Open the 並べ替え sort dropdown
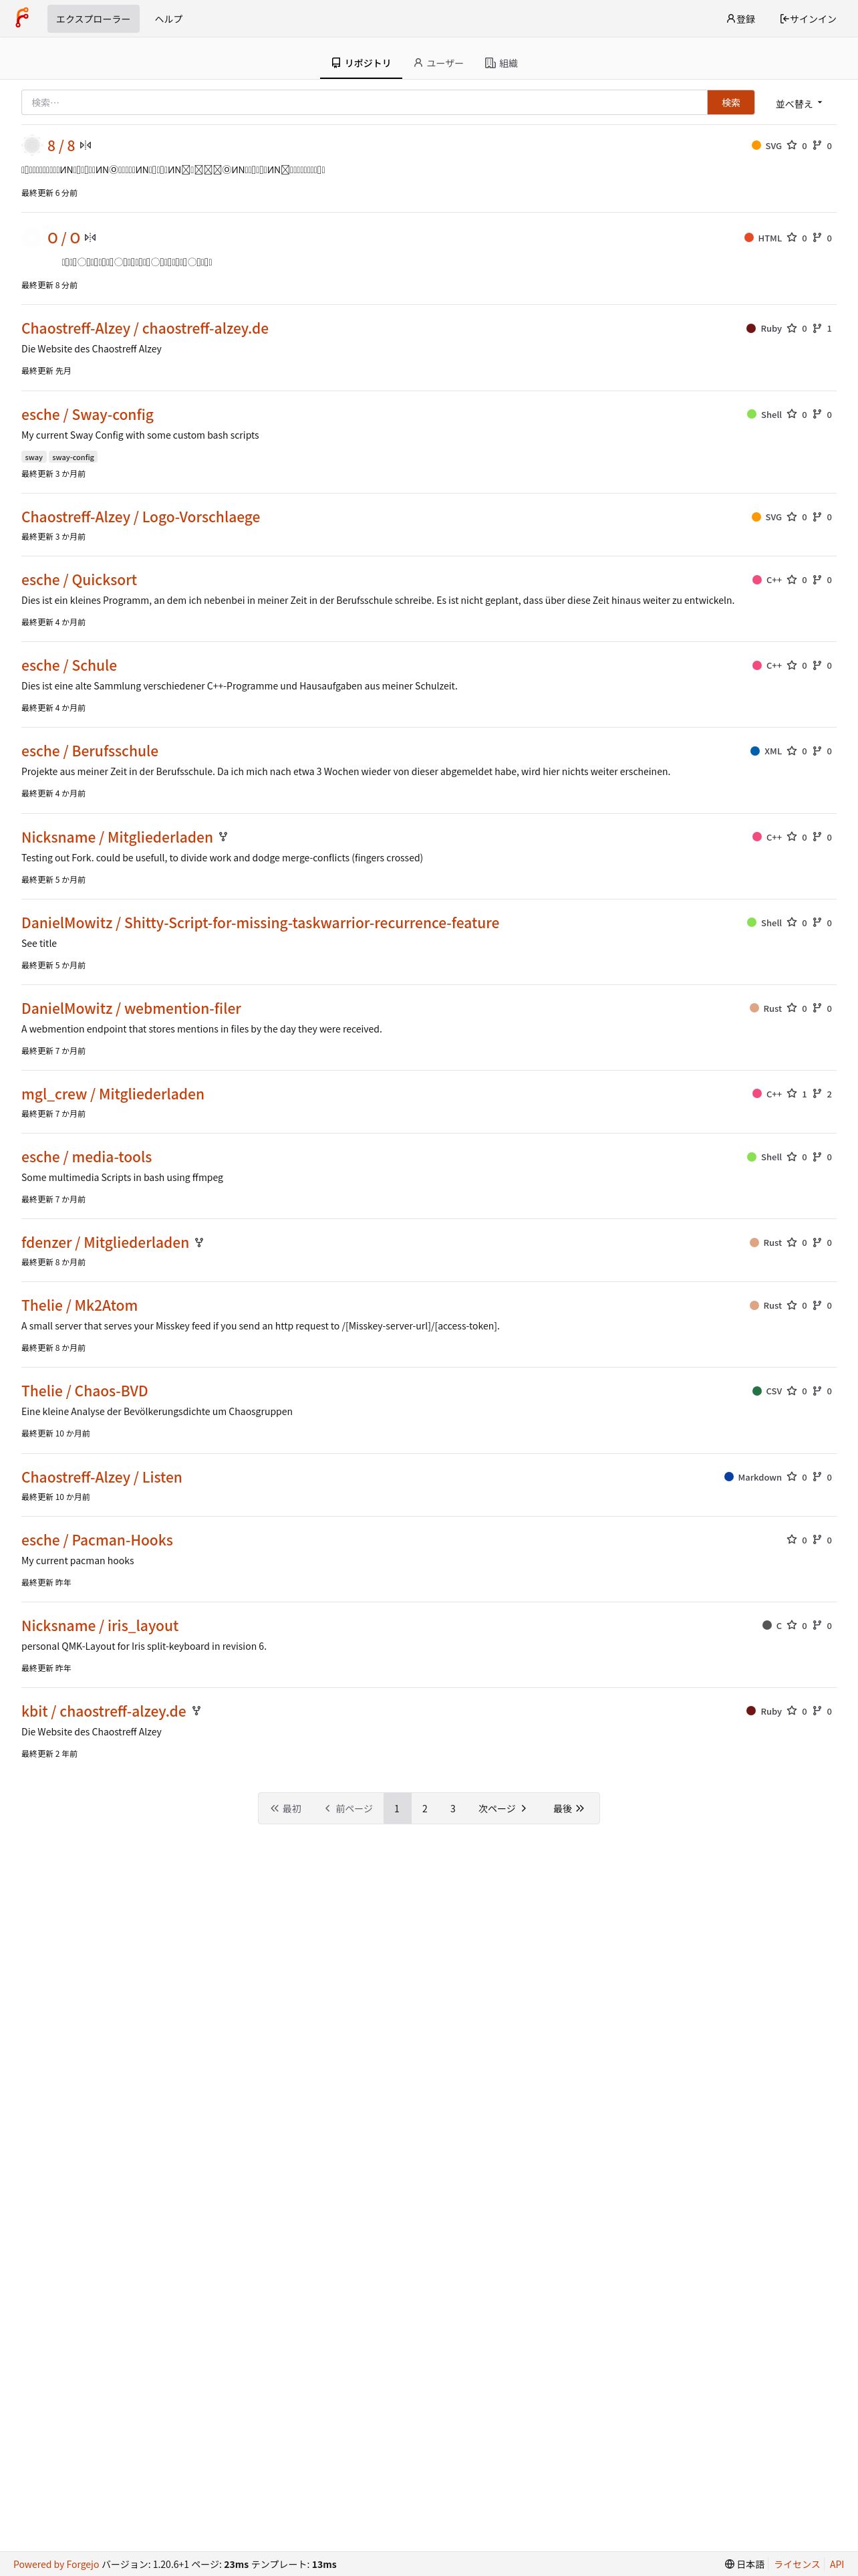This screenshot has height=2576, width=858. click(799, 103)
